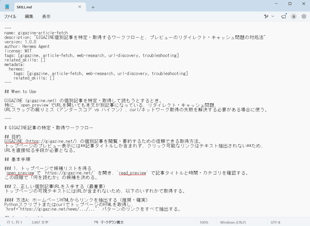Viewport: 310px width, 226px height.
Task: Open the ファイル menu
Action: coord(10,16)
